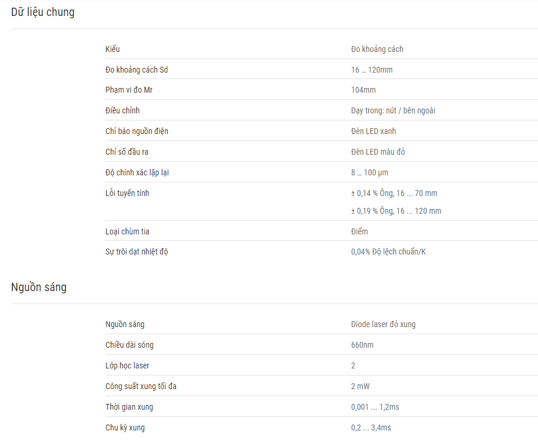Select the "± 0,19 % Ông, 16 ... 120 mm" value

396,211
